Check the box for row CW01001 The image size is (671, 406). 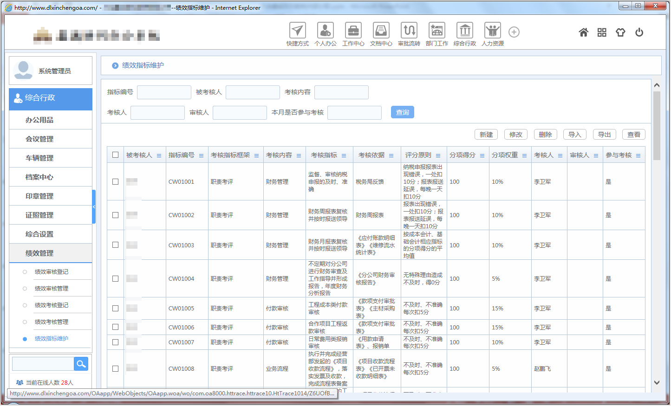click(115, 182)
